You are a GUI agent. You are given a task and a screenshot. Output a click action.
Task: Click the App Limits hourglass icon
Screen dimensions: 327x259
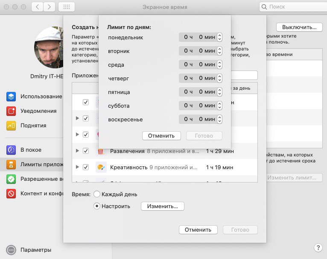pyautogui.click(x=11, y=165)
